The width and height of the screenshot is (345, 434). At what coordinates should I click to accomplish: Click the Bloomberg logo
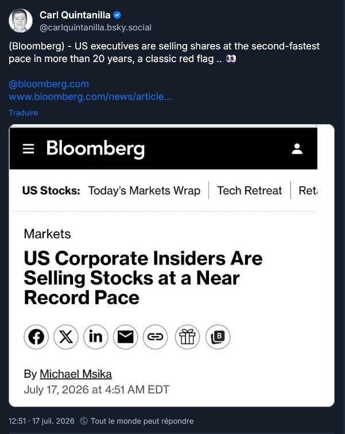95,149
